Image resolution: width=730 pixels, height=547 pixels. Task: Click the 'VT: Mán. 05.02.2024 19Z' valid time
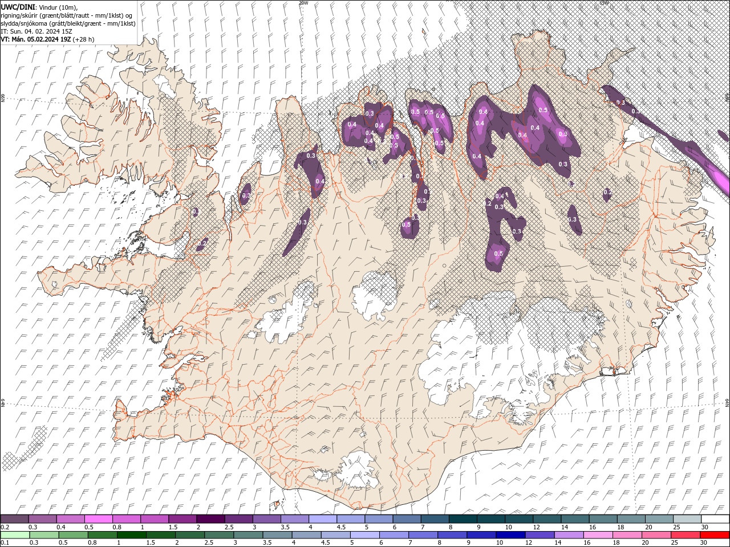tap(36, 39)
